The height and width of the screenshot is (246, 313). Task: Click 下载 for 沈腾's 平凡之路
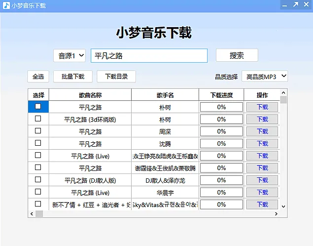262,144
